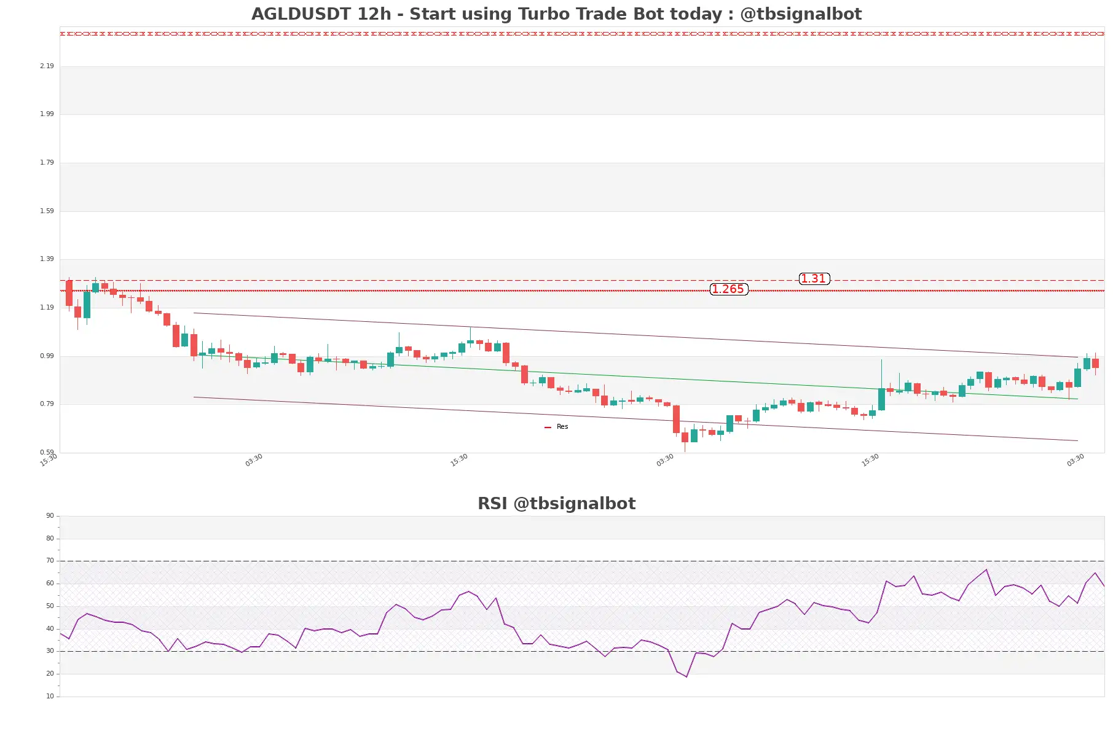The image size is (1113, 742).
Task: Click the 0.79 price axis label
Action: click(47, 404)
